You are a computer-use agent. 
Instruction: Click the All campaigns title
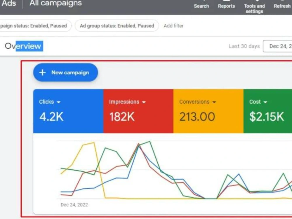tap(55, 3)
